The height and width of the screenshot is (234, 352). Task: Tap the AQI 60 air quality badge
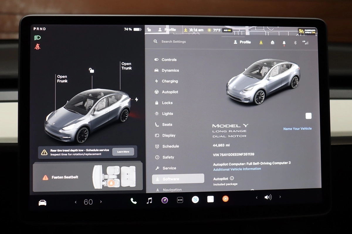click(x=227, y=30)
